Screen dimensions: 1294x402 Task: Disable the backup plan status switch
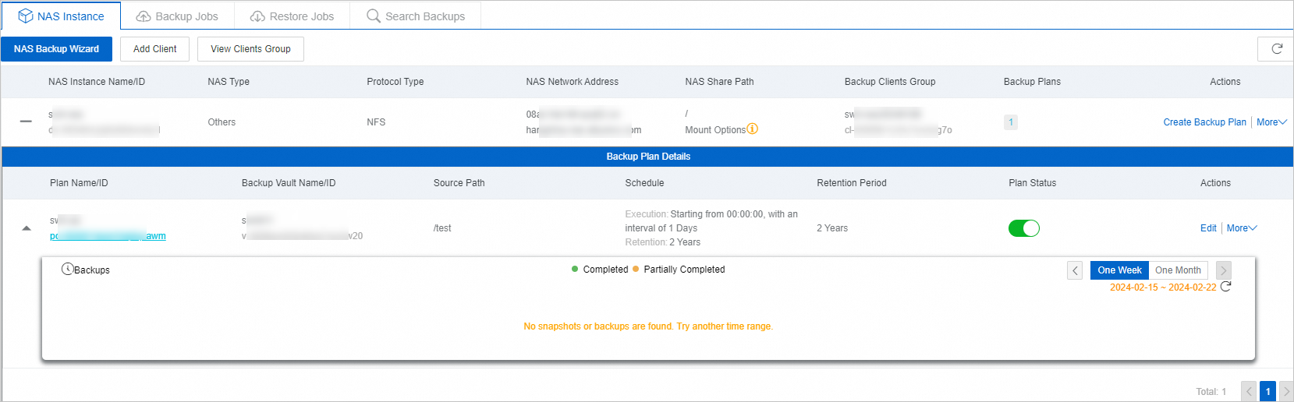point(1023,228)
